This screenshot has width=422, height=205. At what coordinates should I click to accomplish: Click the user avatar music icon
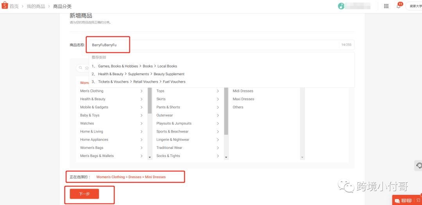click(341, 6)
